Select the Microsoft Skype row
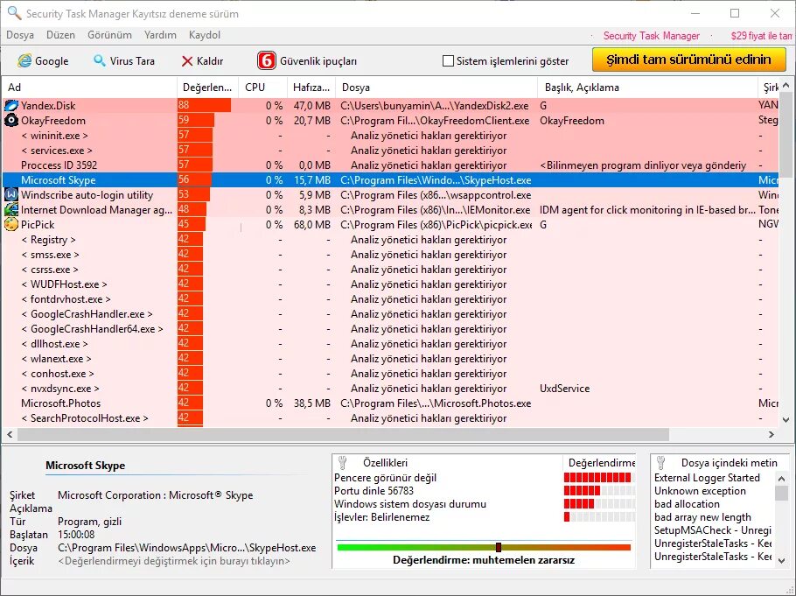The height and width of the screenshot is (596, 796). click(x=390, y=180)
